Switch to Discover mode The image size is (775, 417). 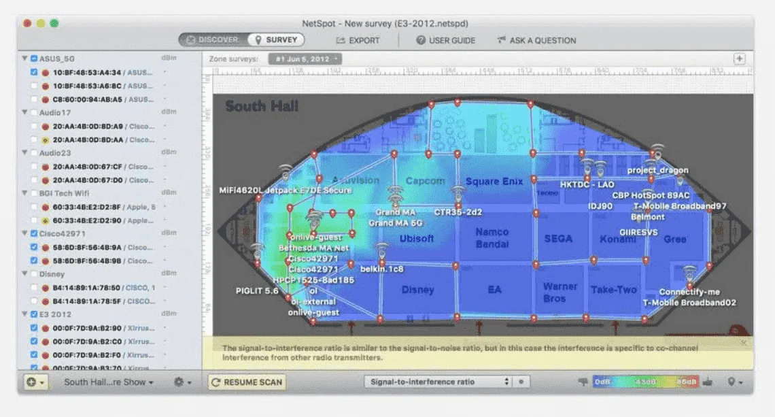point(213,39)
